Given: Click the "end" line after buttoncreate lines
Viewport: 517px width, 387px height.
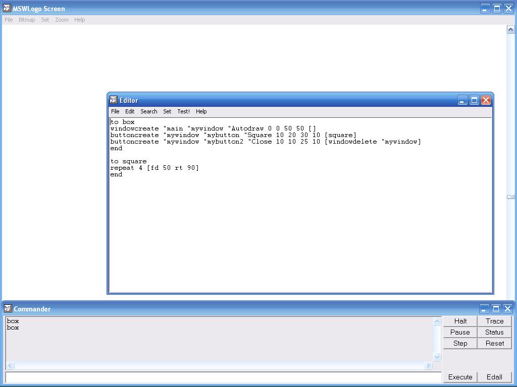Looking at the screenshot, I should point(117,149).
